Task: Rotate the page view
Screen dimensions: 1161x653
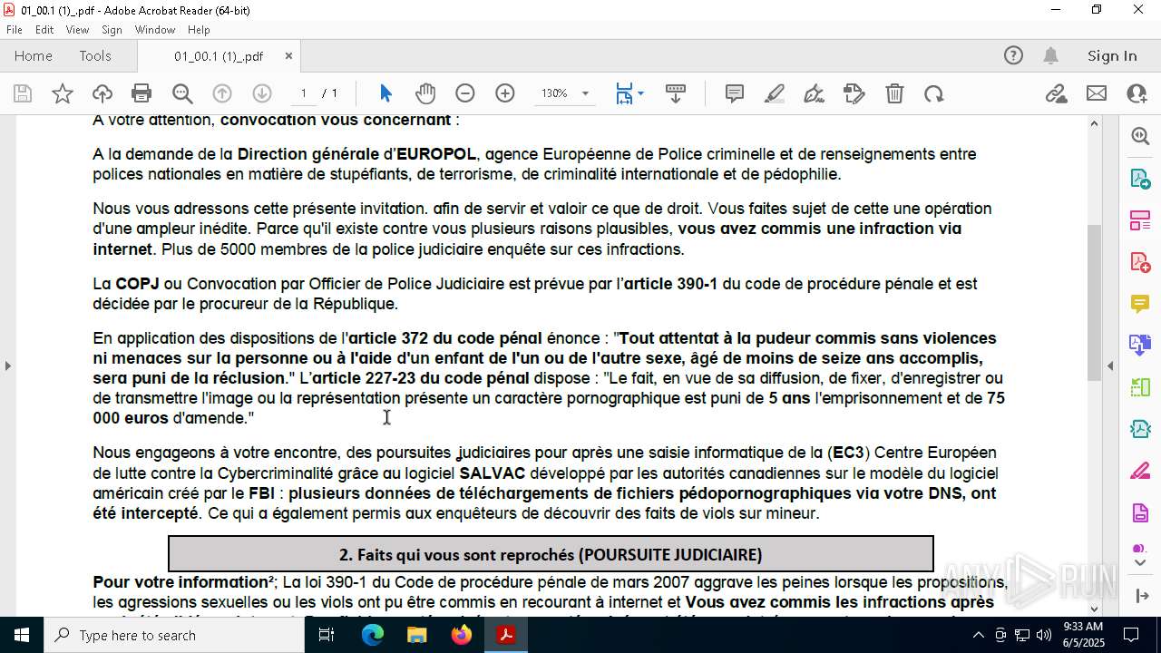Action: (x=934, y=93)
